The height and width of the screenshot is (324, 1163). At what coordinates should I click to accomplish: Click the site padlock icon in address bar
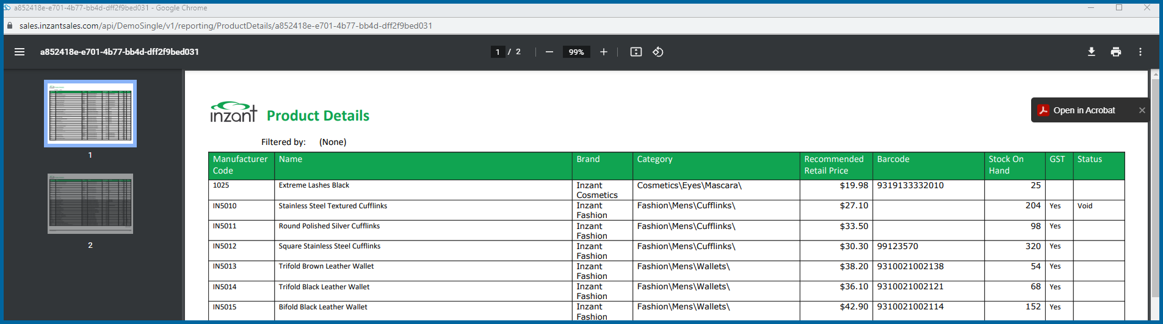[x=10, y=26]
